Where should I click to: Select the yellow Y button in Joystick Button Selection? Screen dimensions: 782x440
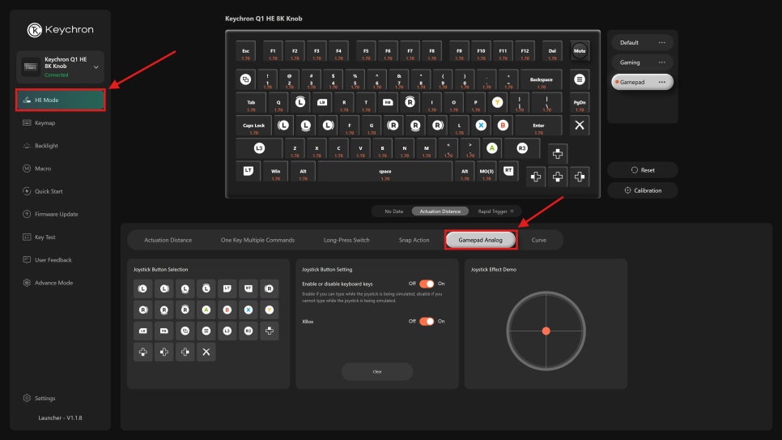point(270,310)
